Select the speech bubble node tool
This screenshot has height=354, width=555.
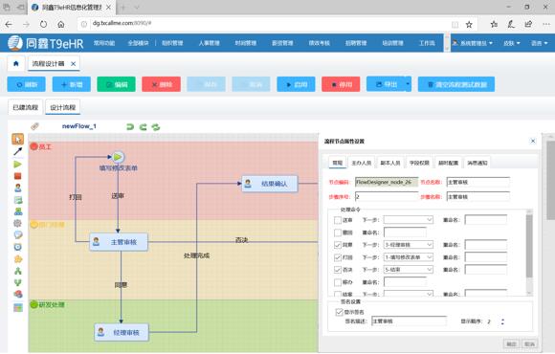tap(17, 234)
